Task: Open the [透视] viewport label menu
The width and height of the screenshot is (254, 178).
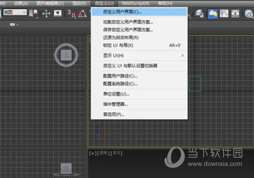Action: coord(104,153)
